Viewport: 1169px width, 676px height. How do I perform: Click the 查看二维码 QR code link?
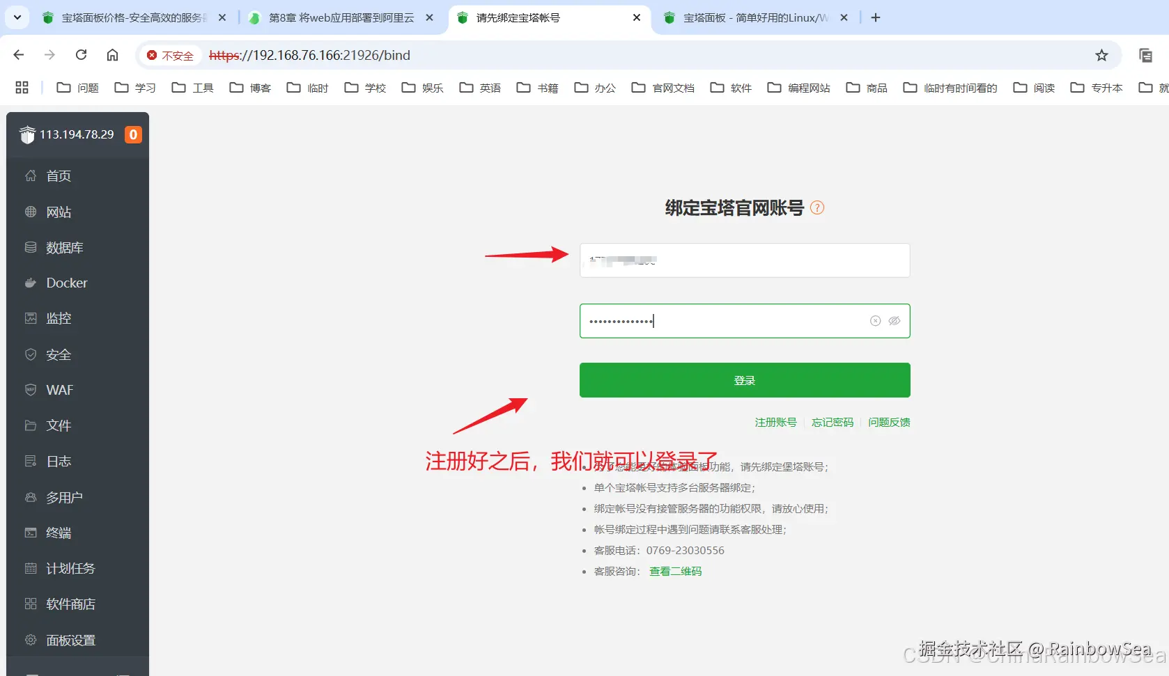674,571
